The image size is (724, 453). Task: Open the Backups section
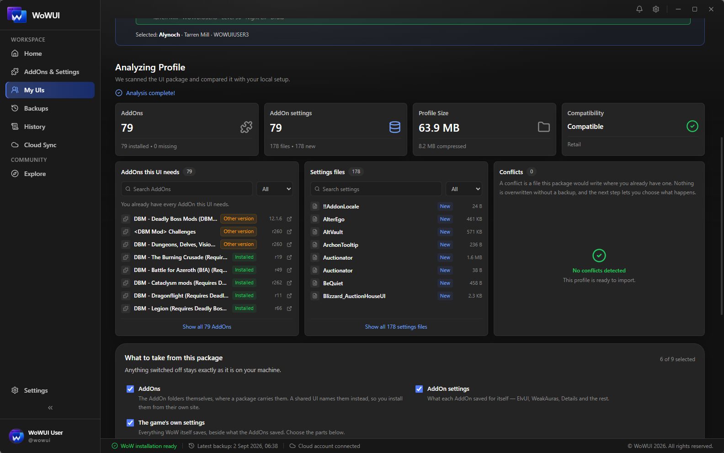50,108
